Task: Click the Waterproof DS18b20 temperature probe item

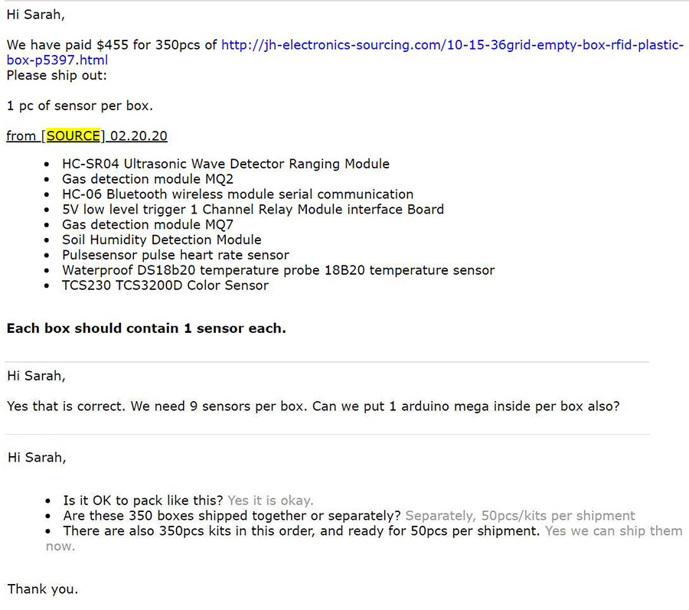Action: 278,270
